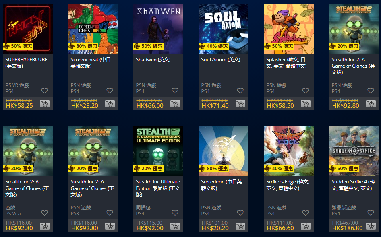This screenshot has width=381, height=237.
Task: Add Screencheat to shopping cart
Action: 110,104
